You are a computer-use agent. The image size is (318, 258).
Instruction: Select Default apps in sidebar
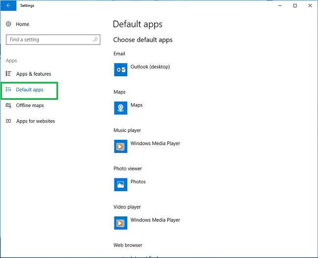tap(29, 90)
